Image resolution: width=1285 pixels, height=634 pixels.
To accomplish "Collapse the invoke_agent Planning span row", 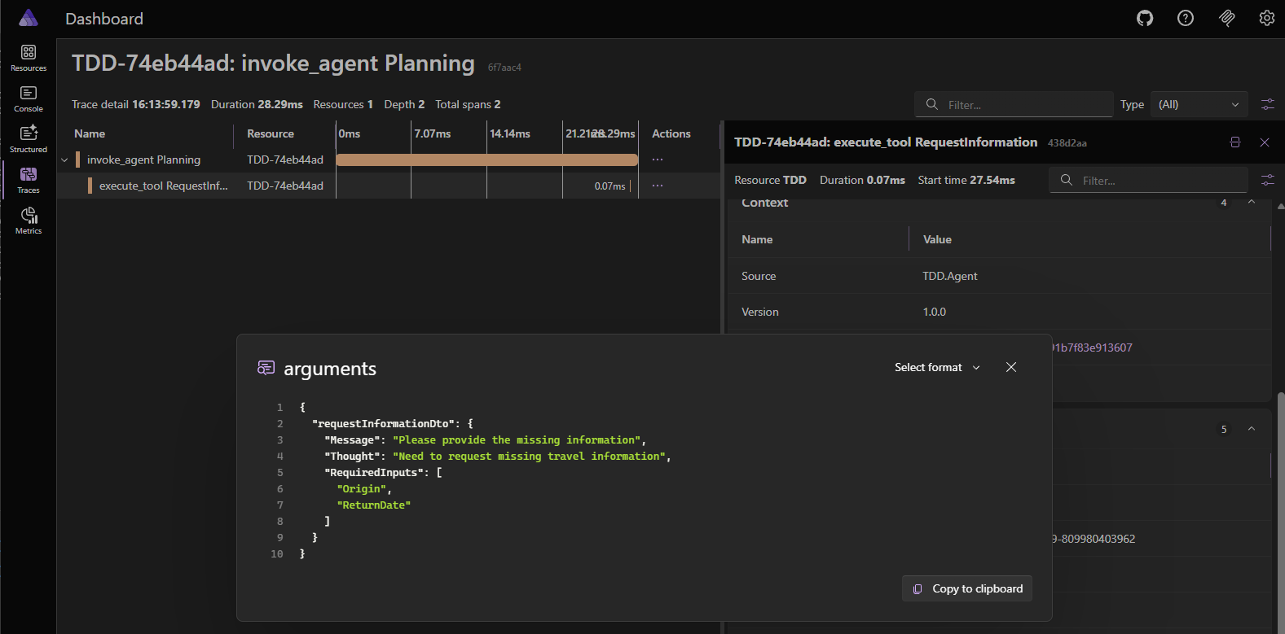I will (x=64, y=160).
